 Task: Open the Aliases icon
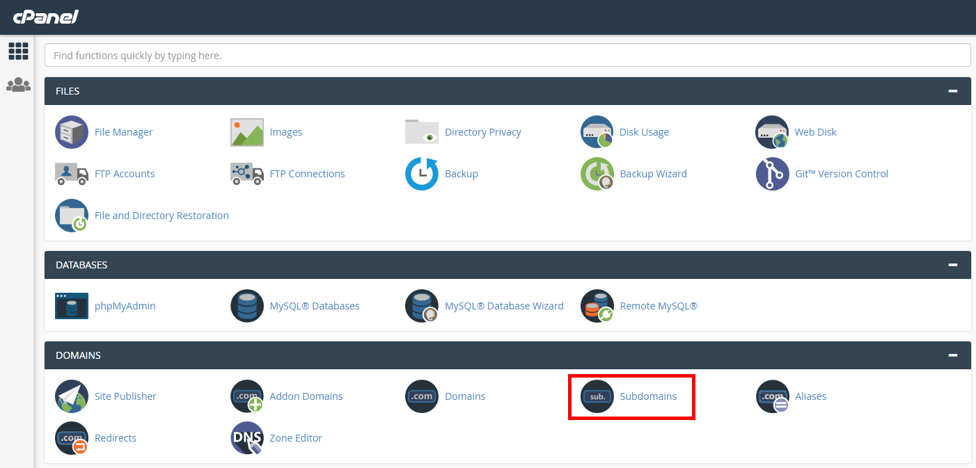[x=772, y=396]
